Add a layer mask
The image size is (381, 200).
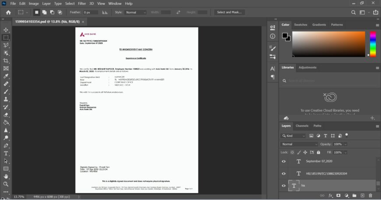(x=338, y=195)
